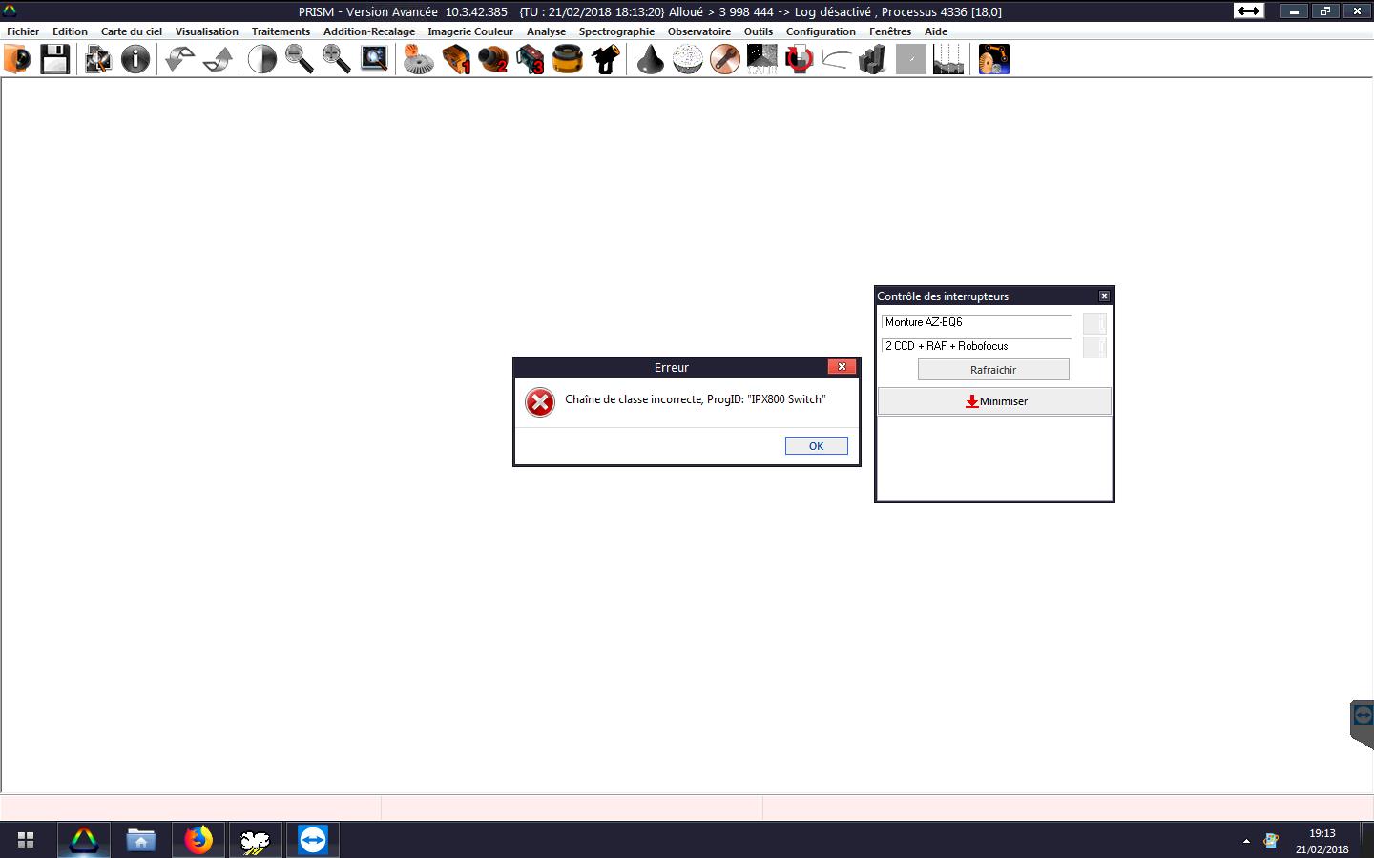Toggle the 2 CCD + RAF + Robofocus switch
The image size is (1374, 858).
[x=1094, y=347]
